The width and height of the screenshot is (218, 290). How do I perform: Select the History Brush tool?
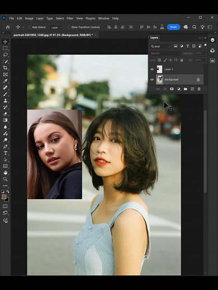(5, 107)
